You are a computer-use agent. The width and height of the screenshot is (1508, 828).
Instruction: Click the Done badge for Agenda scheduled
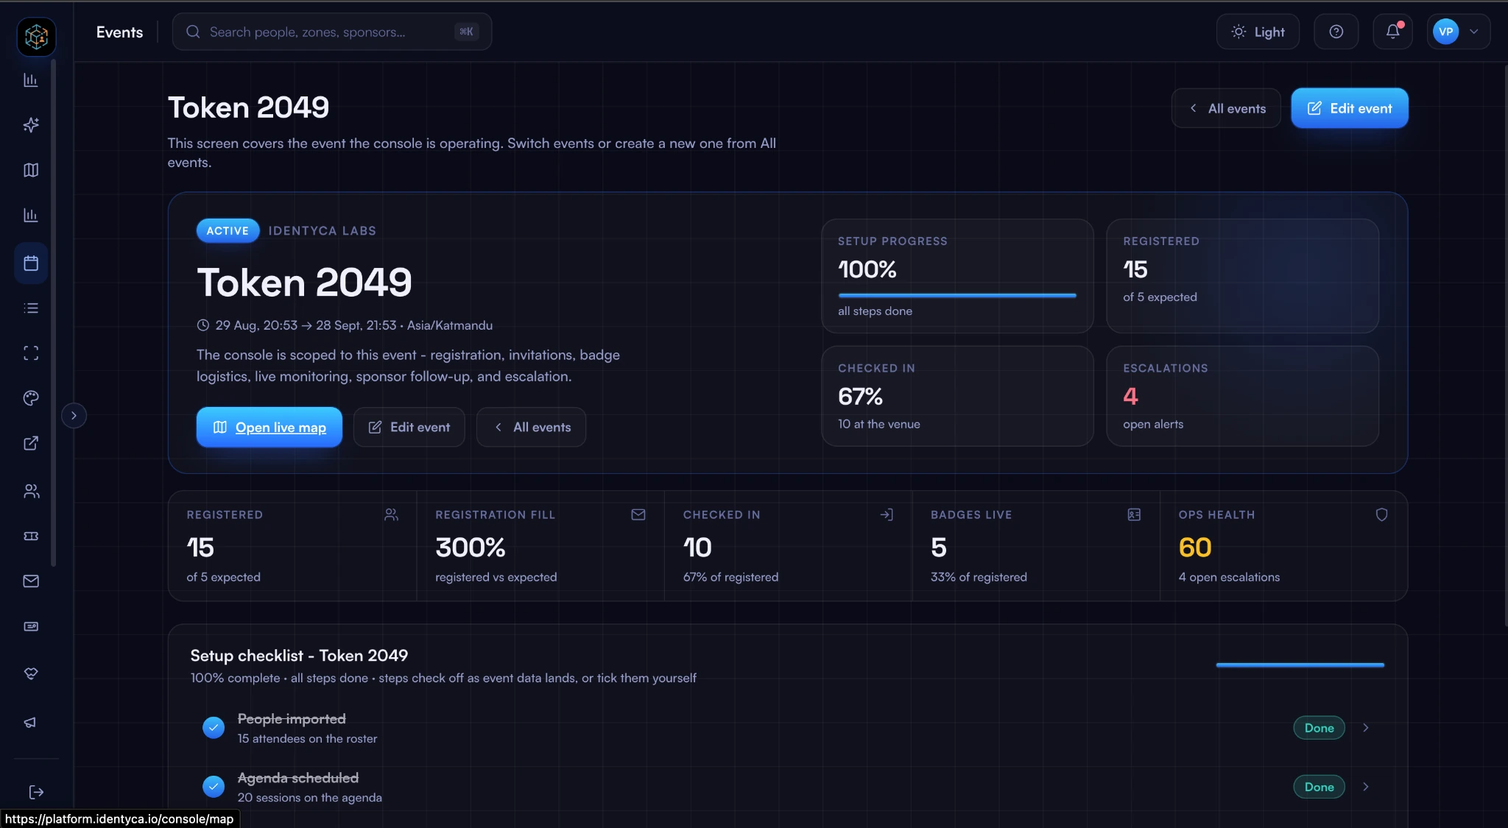[1319, 786]
